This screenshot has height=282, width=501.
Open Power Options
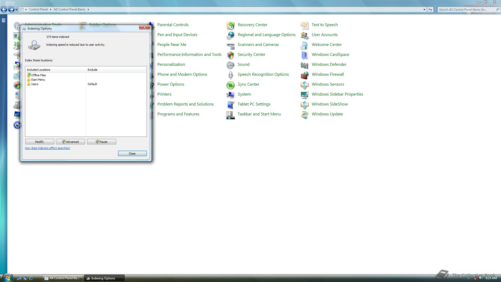[171, 84]
